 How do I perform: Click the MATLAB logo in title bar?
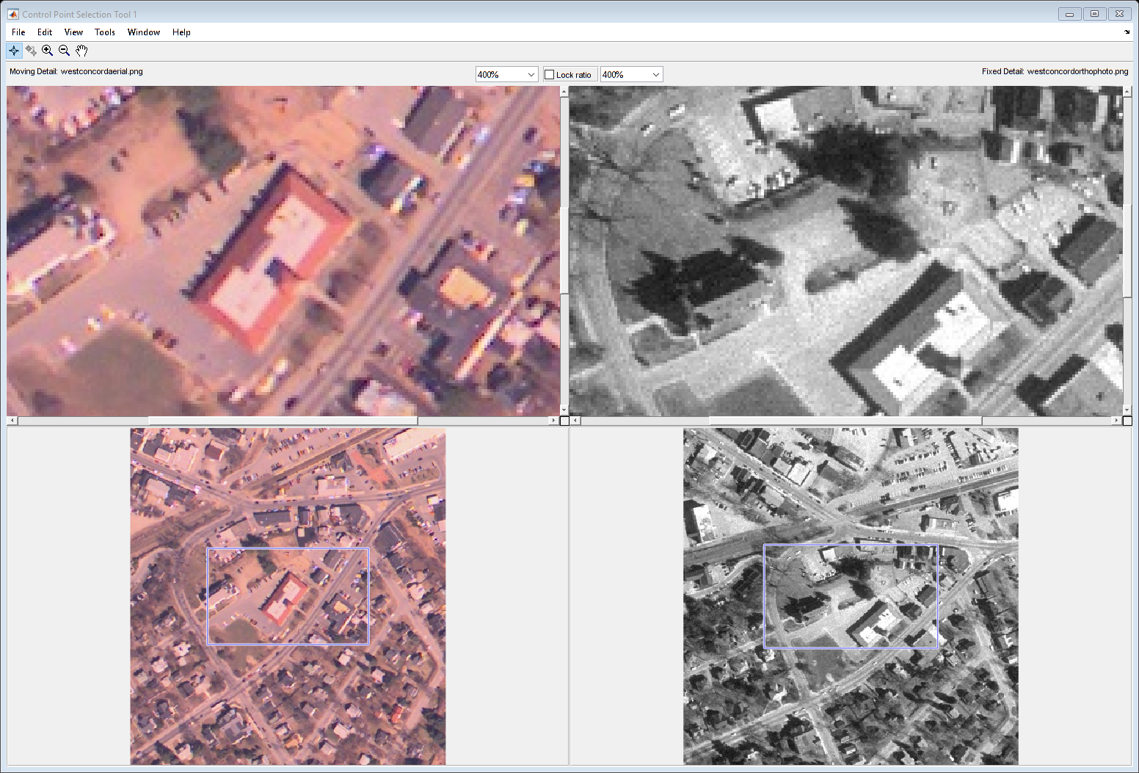(x=13, y=14)
